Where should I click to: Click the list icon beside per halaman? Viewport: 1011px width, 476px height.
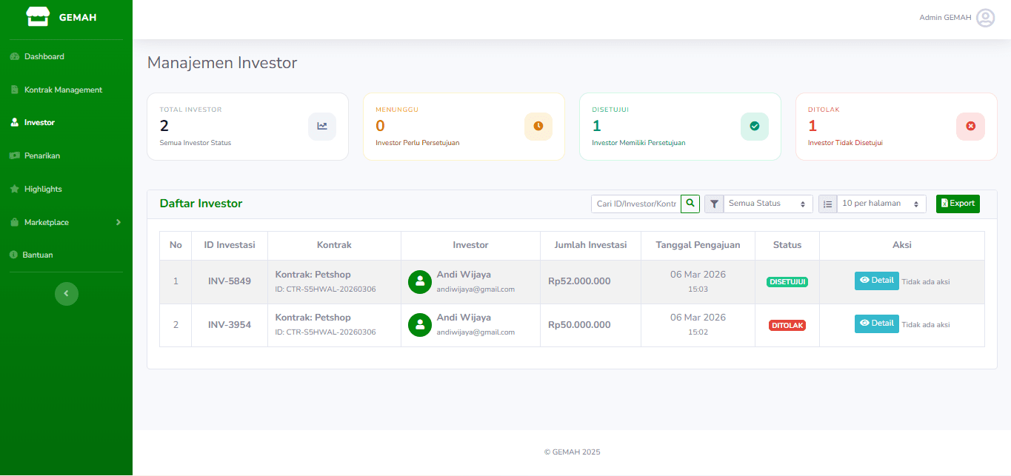pos(828,204)
